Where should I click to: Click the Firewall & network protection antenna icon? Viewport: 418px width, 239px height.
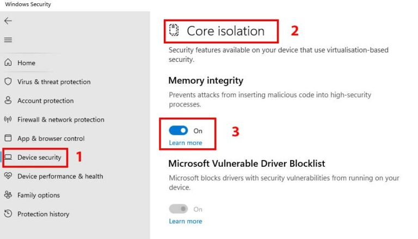click(x=8, y=119)
